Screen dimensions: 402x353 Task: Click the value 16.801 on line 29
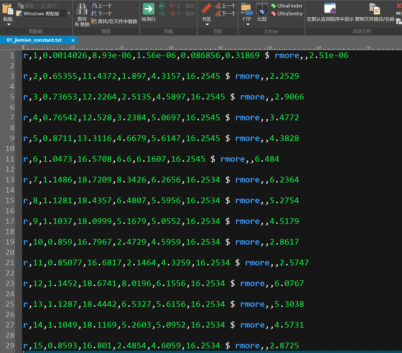click(x=97, y=345)
